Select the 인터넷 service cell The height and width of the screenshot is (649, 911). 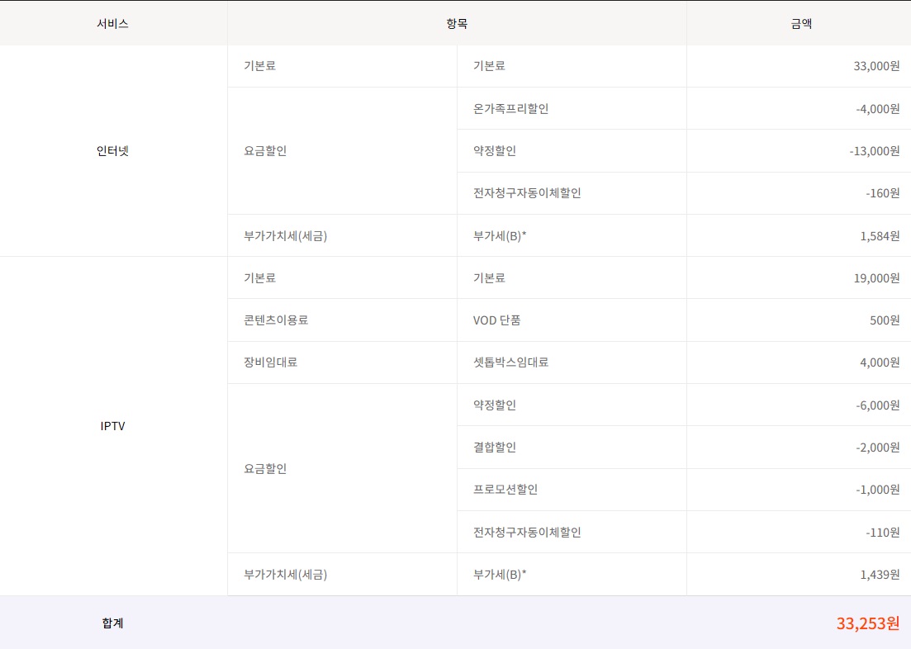click(112, 151)
